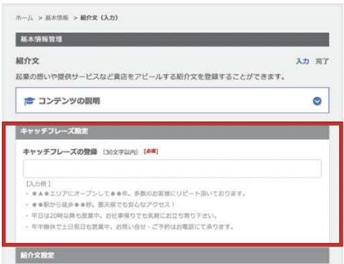Select the 入力 step label
The height and width of the screenshot is (264, 344).
(302, 61)
